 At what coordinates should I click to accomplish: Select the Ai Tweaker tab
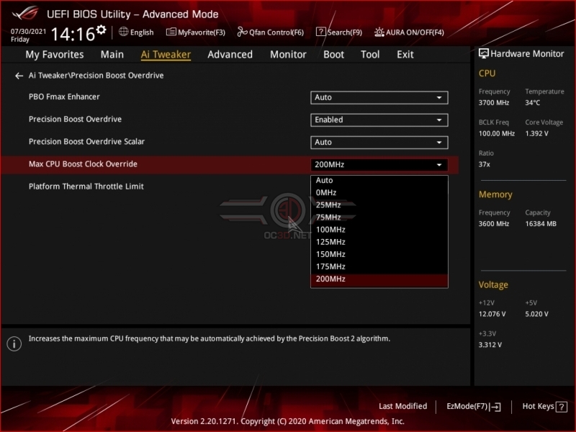[x=166, y=55]
